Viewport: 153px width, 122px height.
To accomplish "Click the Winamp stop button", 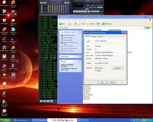I will pyautogui.click(x=82, y=12).
